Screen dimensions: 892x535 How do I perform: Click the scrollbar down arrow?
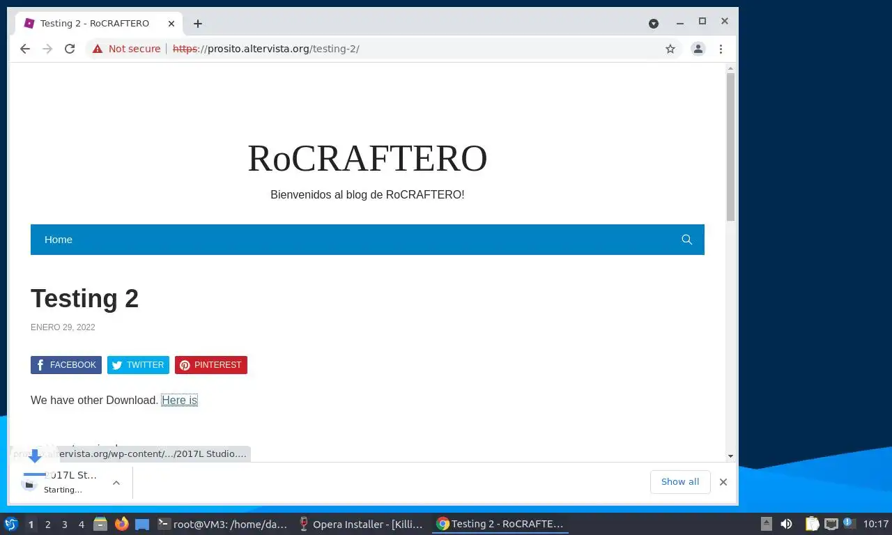click(x=730, y=456)
